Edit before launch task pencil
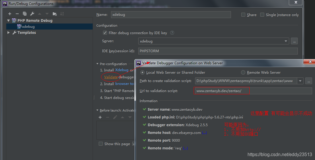 point(115,117)
